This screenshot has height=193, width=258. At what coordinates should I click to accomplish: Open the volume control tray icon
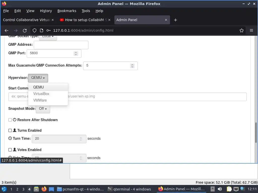pos(220,189)
